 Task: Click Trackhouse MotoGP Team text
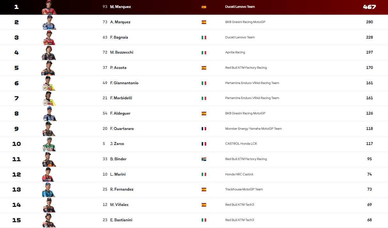(244, 189)
